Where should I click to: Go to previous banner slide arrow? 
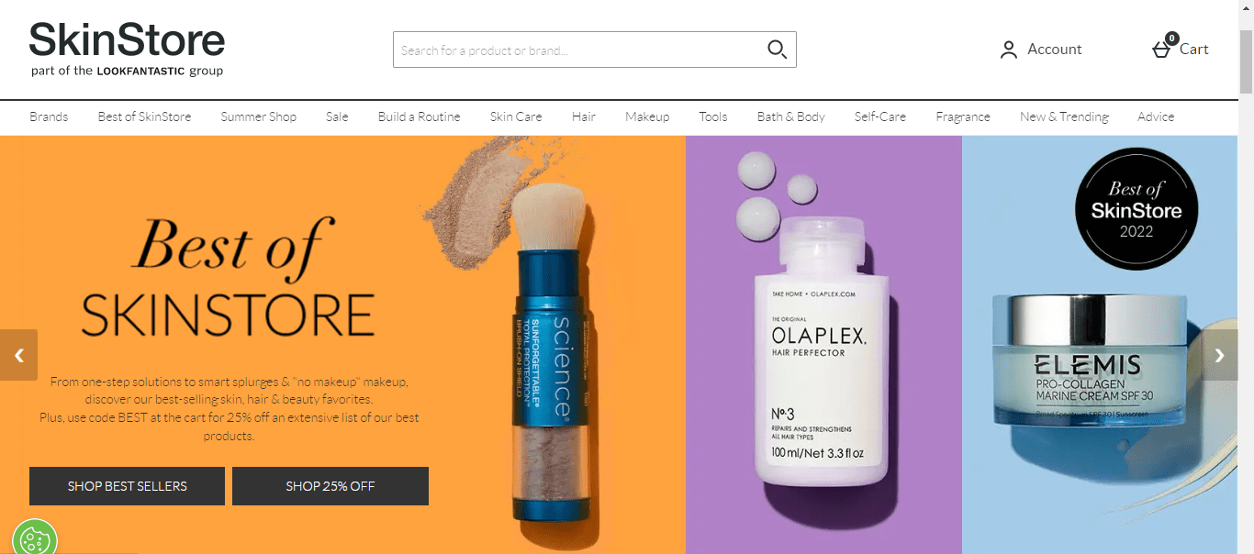click(18, 355)
